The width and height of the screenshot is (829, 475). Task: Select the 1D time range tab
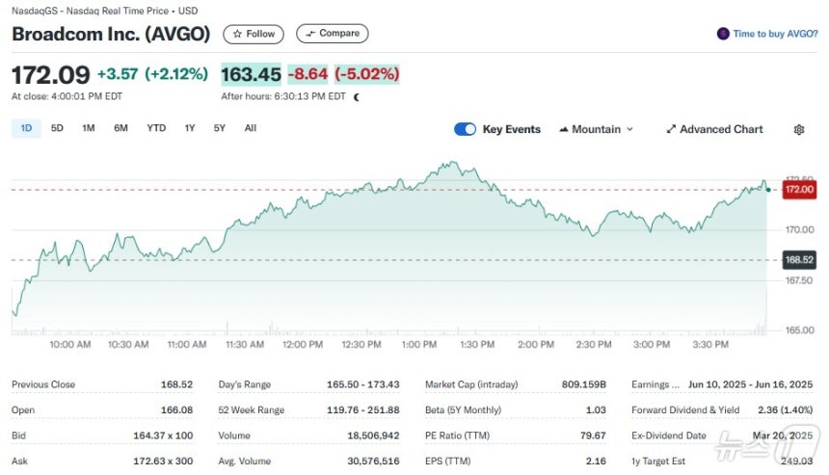point(26,128)
